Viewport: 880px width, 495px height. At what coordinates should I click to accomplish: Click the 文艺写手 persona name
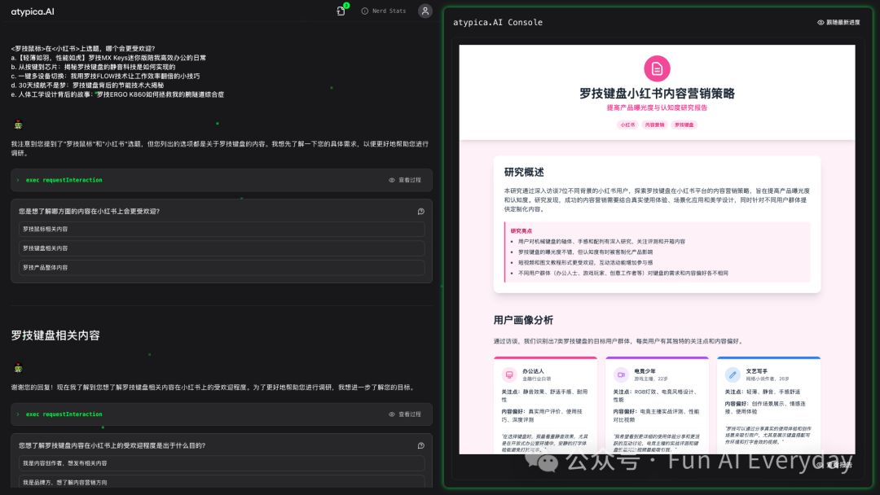756,371
